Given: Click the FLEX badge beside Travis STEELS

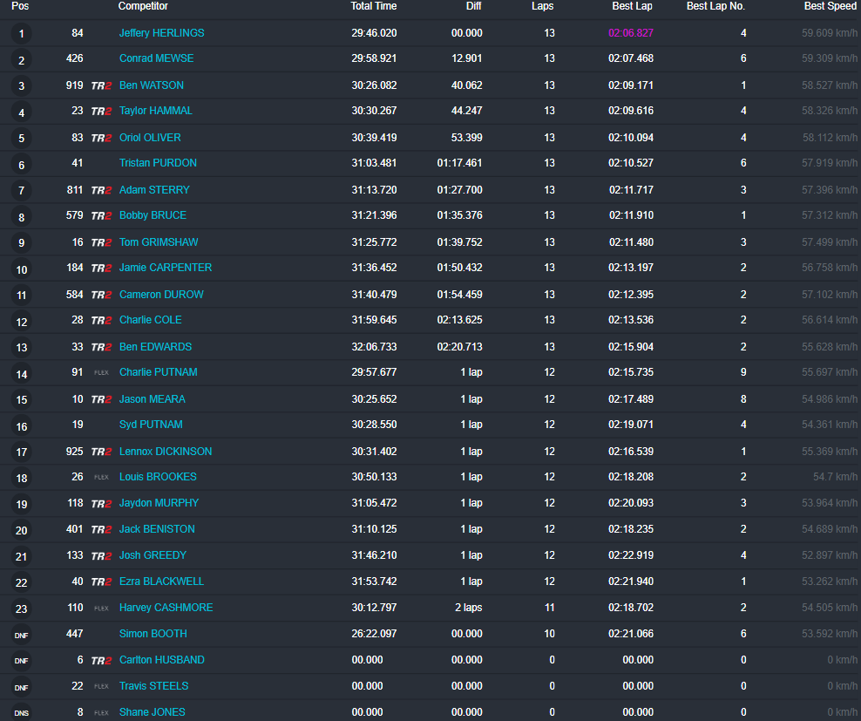Looking at the screenshot, I should click(x=102, y=686).
